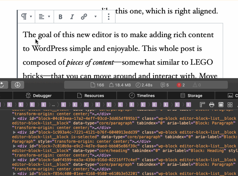Click the aria-label "Block: Heading" value
The width and height of the screenshot is (238, 176).
coord(208,151)
